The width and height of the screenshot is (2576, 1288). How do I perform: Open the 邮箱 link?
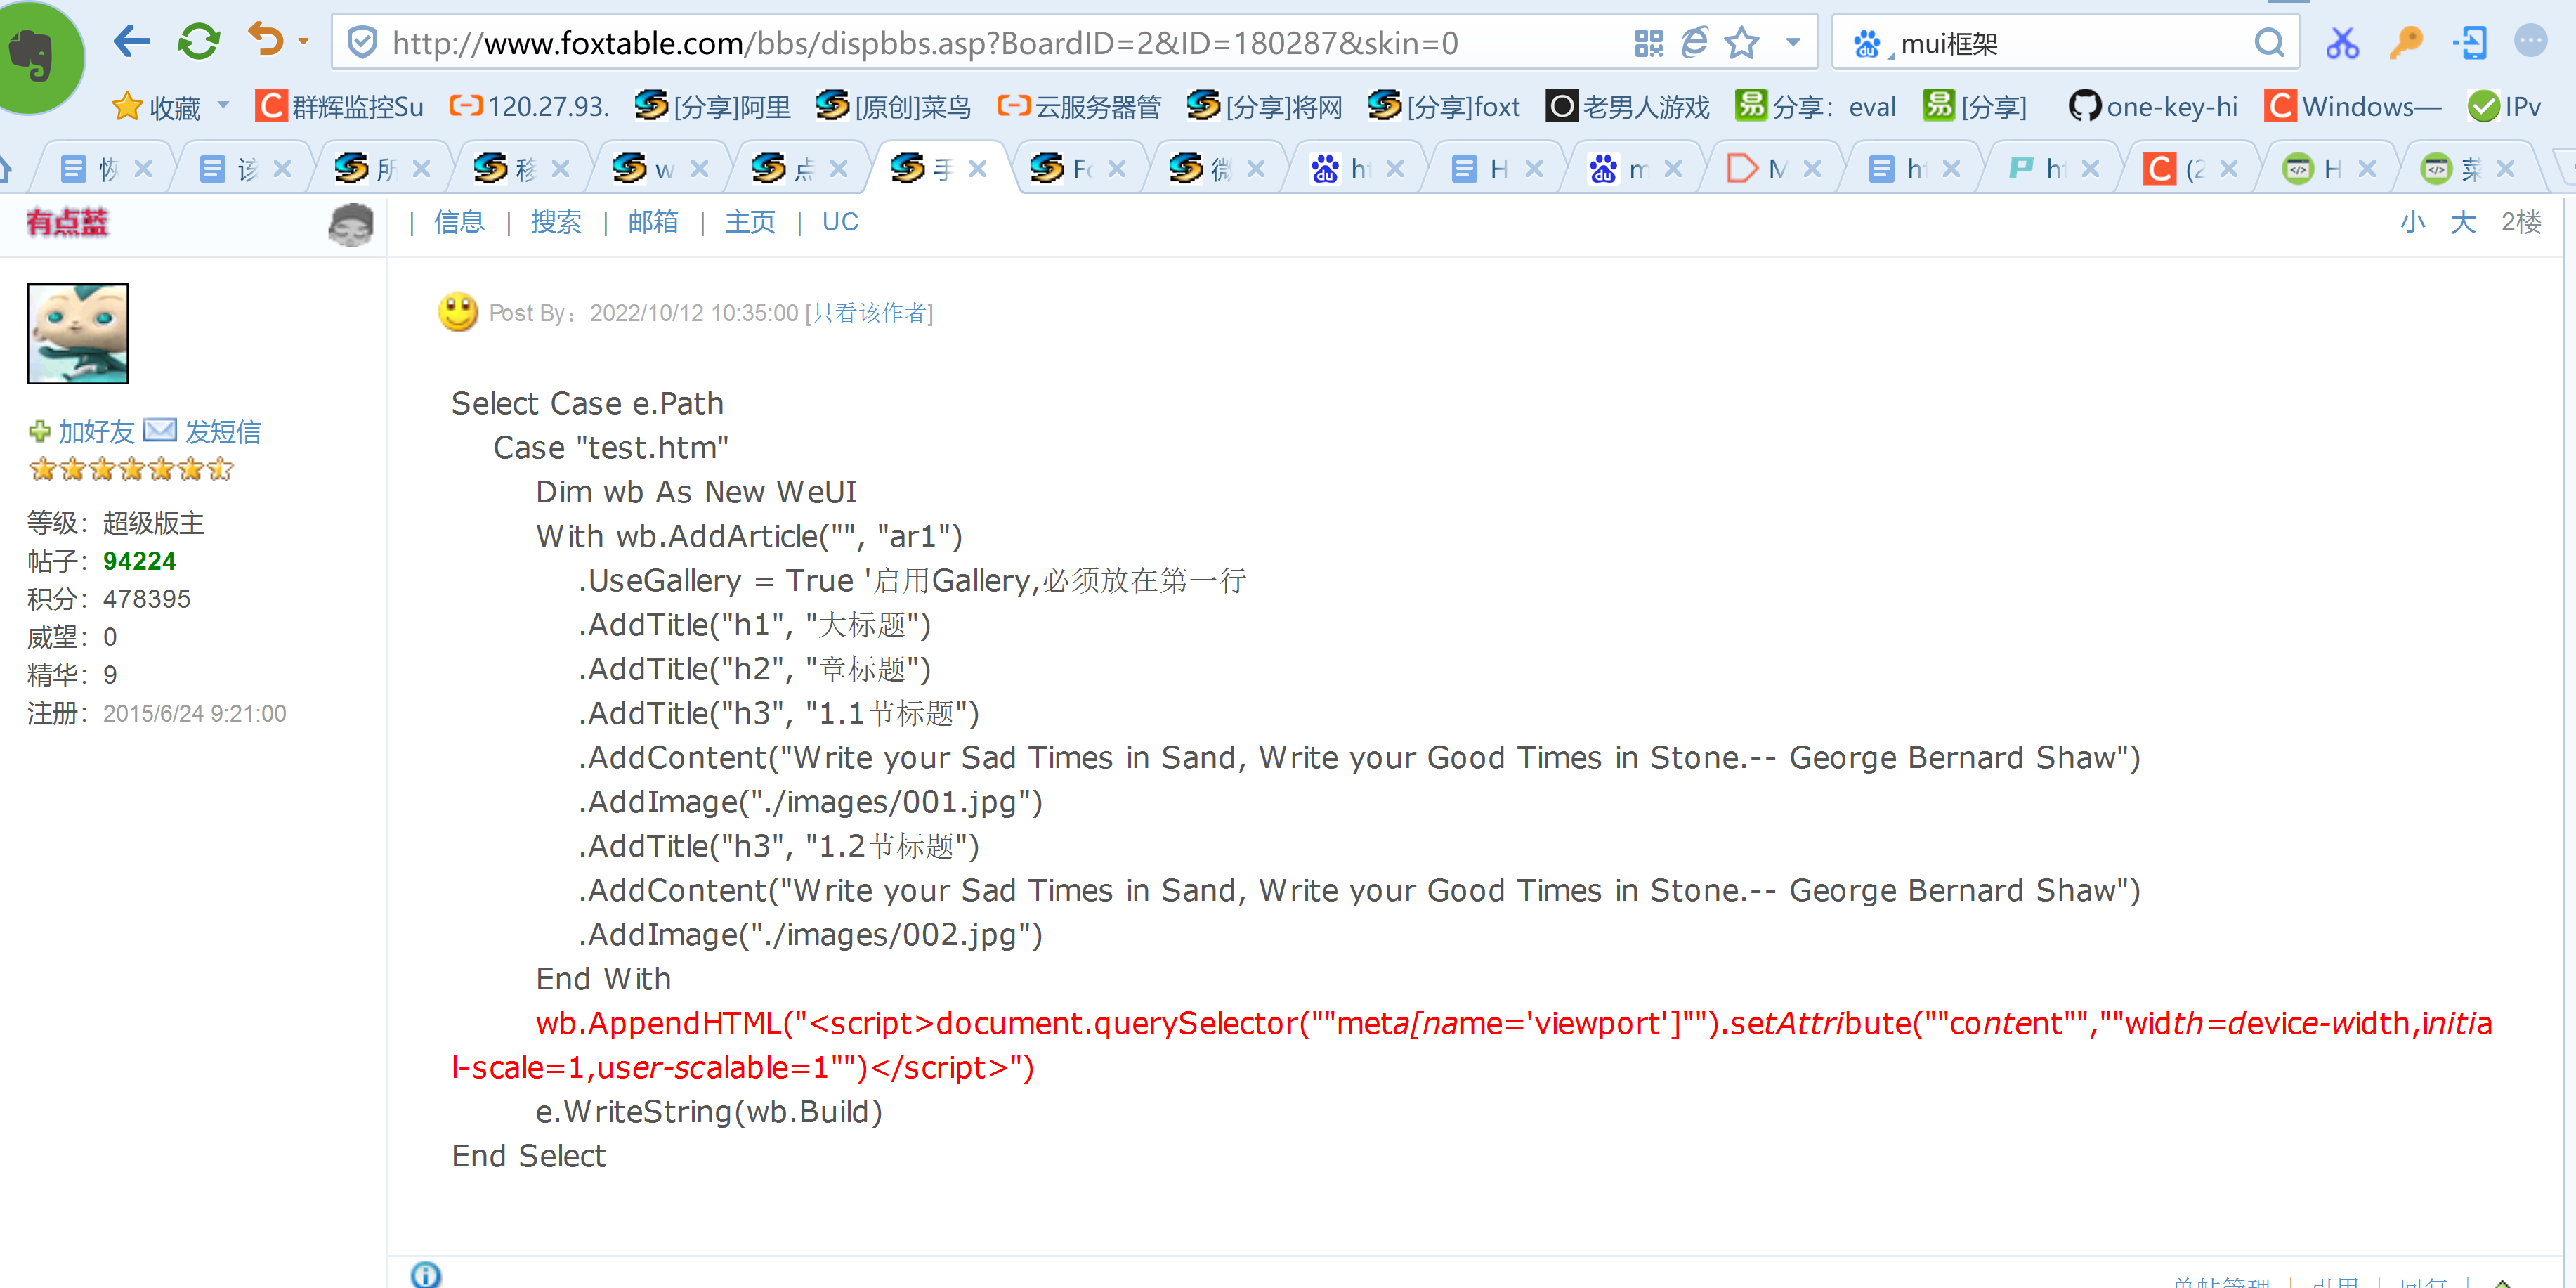[x=653, y=222]
